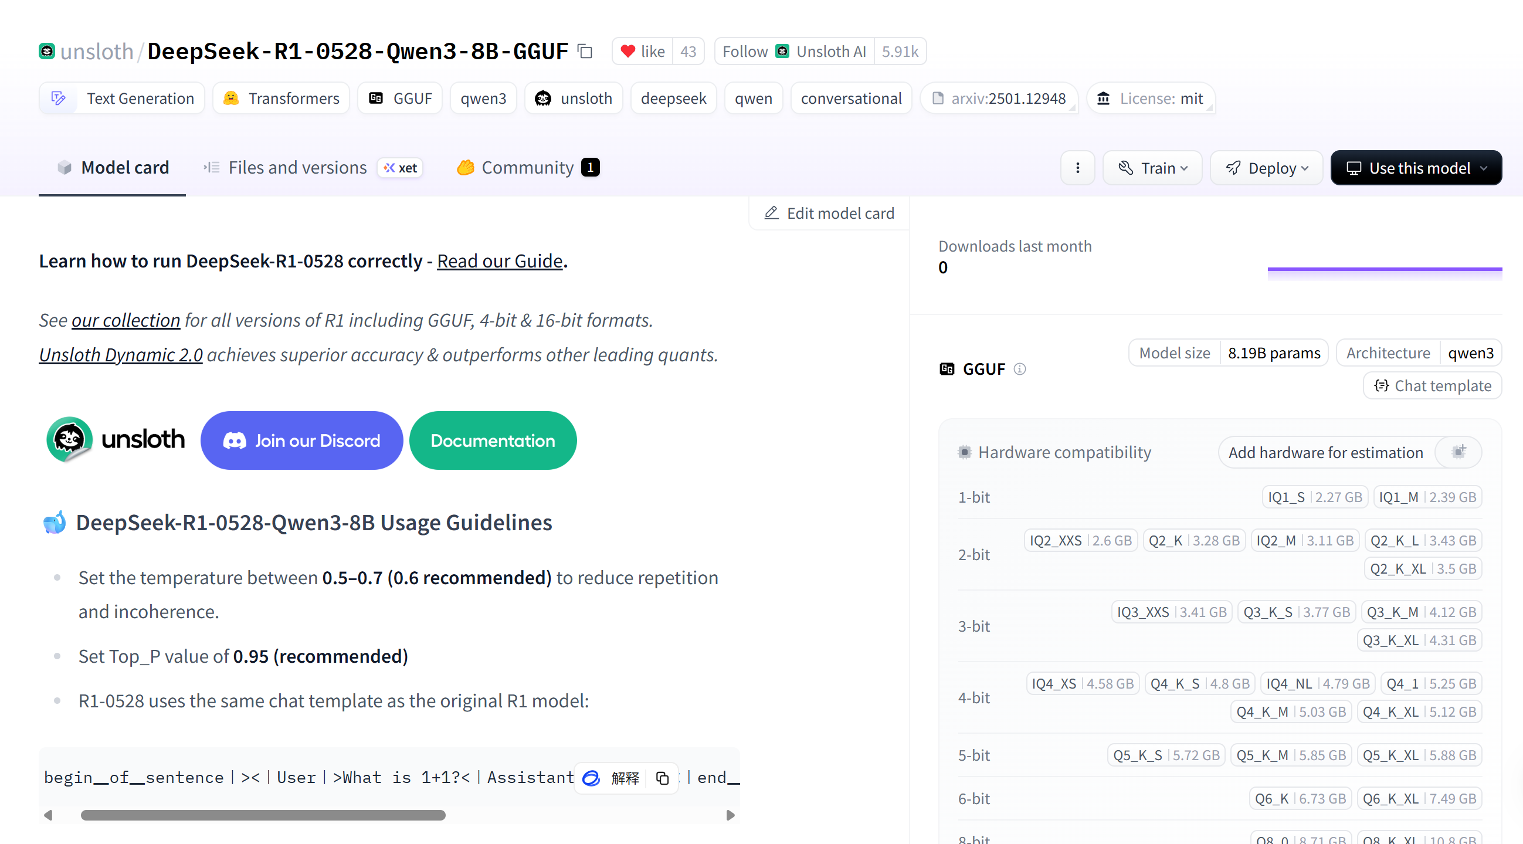Select the GGUF tag filter
Screen dimensions: 1523x844
click(401, 98)
